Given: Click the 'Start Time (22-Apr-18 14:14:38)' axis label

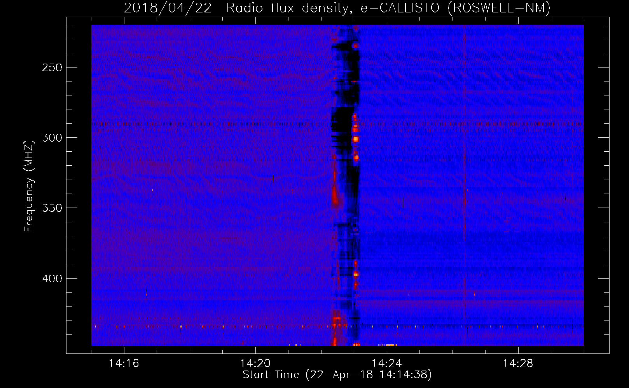Looking at the screenshot, I should 337,375.
